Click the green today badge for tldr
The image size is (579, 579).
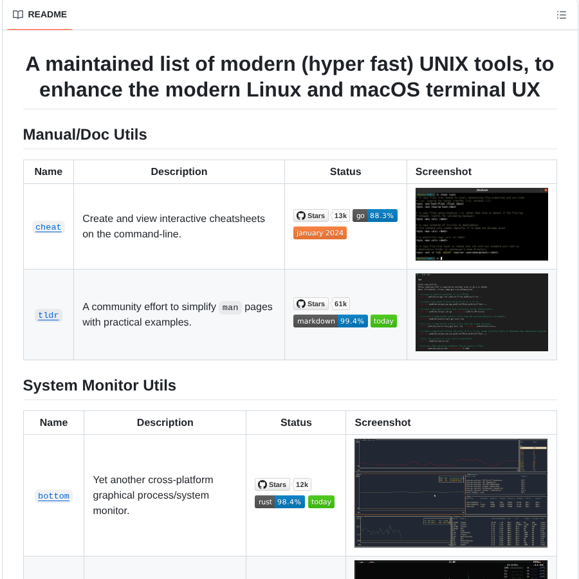(x=383, y=320)
